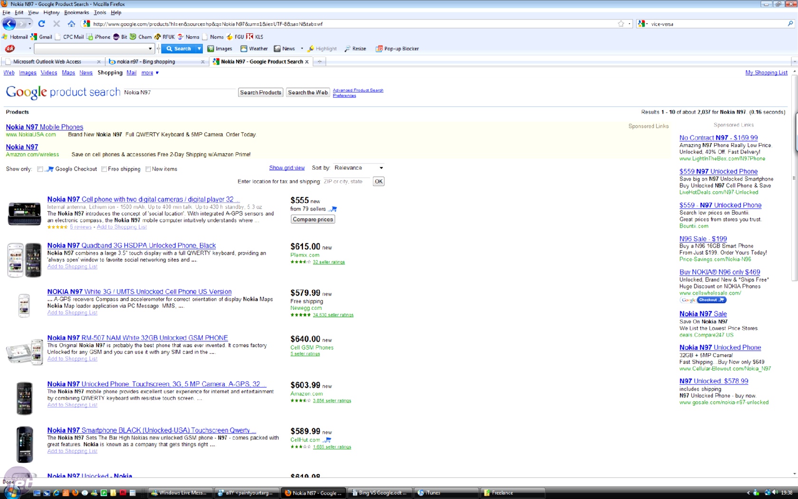Click the search magnifier in the vice-versa box
The width and height of the screenshot is (798, 499).
(x=790, y=23)
